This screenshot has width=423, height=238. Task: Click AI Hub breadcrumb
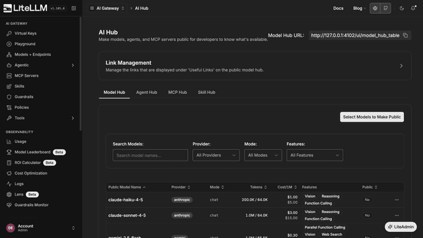[x=141, y=9]
